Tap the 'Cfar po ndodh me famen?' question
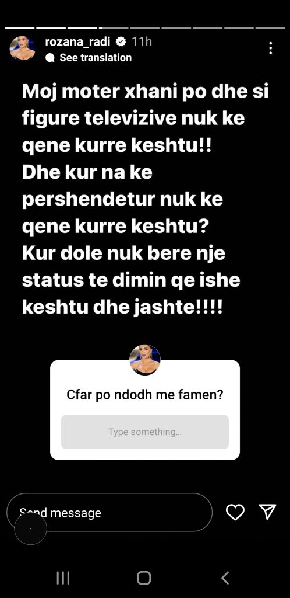 click(x=145, y=394)
